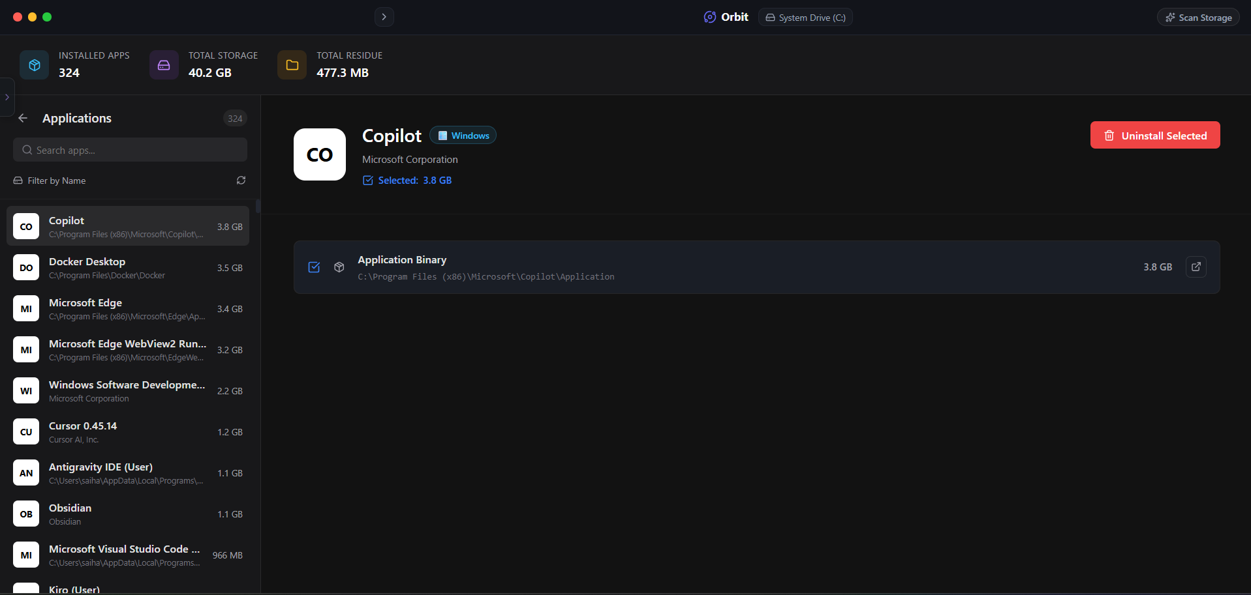Open Application Binary location externally
Image resolution: width=1251 pixels, height=595 pixels.
(x=1196, y=267)
